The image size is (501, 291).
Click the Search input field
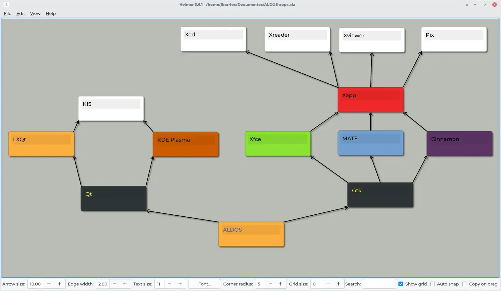coord(379,284)
